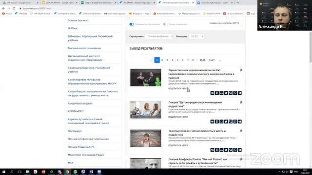Open the Яндекс bookmark in the bookmarks bar
The width and height of the screenshot is (312, 175).
coord(8,14)
